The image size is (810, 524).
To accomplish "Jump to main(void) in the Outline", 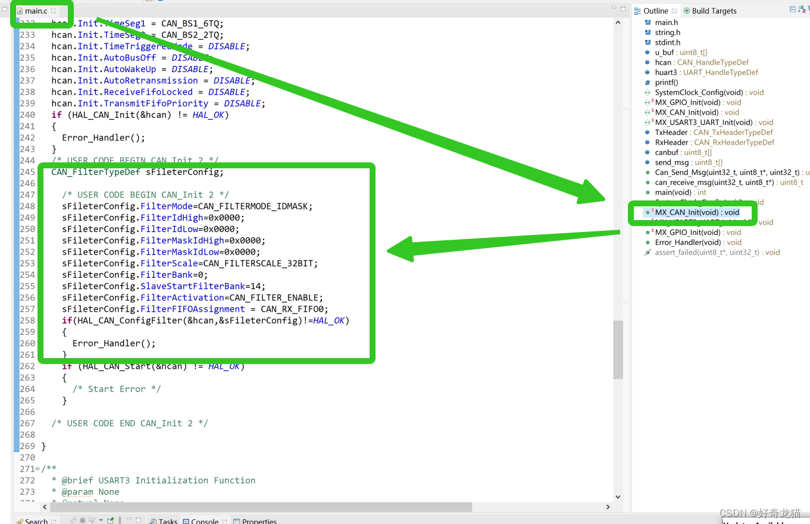I will click(x=676, y=192).
